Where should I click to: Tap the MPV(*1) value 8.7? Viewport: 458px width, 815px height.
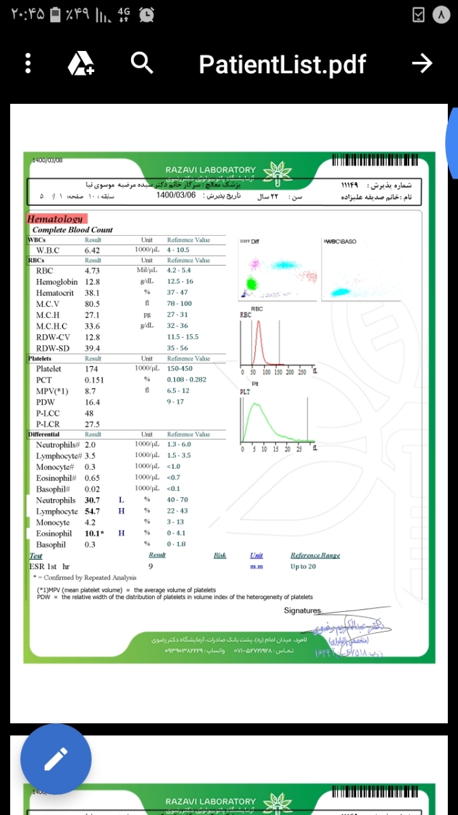[x=90, y=391]
